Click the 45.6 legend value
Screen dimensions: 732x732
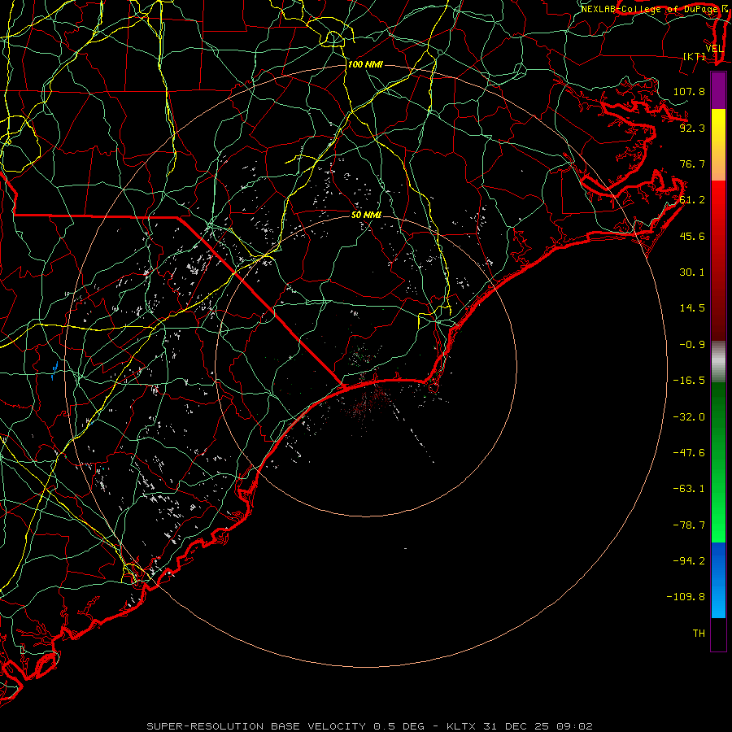click(692, 236)
